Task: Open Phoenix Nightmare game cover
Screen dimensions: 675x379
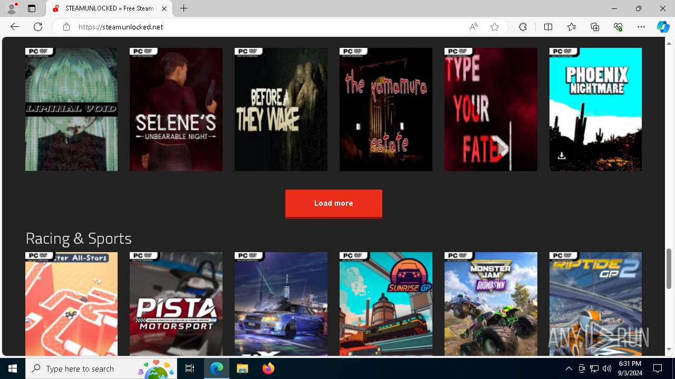Action: coord(596,109)
